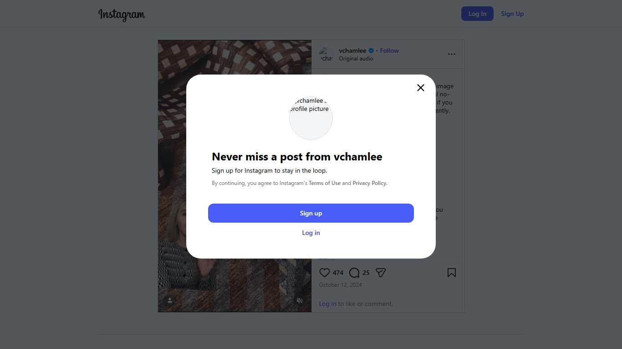622x349 pixels.
Task: Close the sign-up dialog
Action: [421, 88]
